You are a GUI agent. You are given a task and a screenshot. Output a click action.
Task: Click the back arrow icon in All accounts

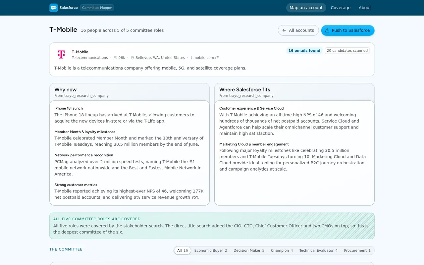coord(284,30)
